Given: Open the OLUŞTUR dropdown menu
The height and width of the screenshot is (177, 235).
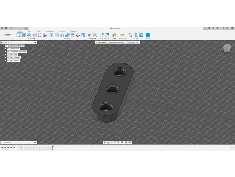Looking at the screenshot, I should tap(31, 39).
